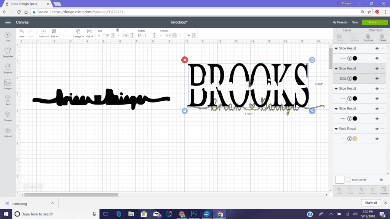390x219 pixels.
Task: Click the X position input field
Action: [x=169, y=35]
